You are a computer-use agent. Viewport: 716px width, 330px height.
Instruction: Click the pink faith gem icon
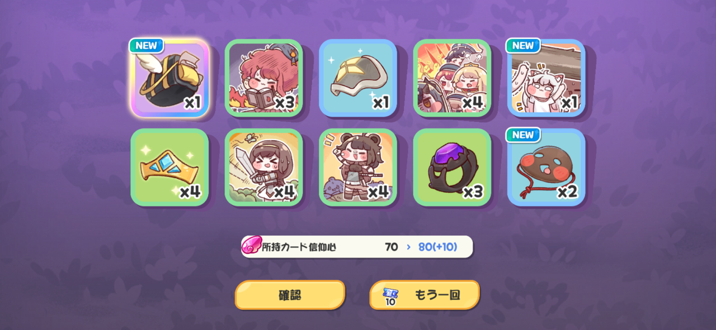click(x=252, y=245)
